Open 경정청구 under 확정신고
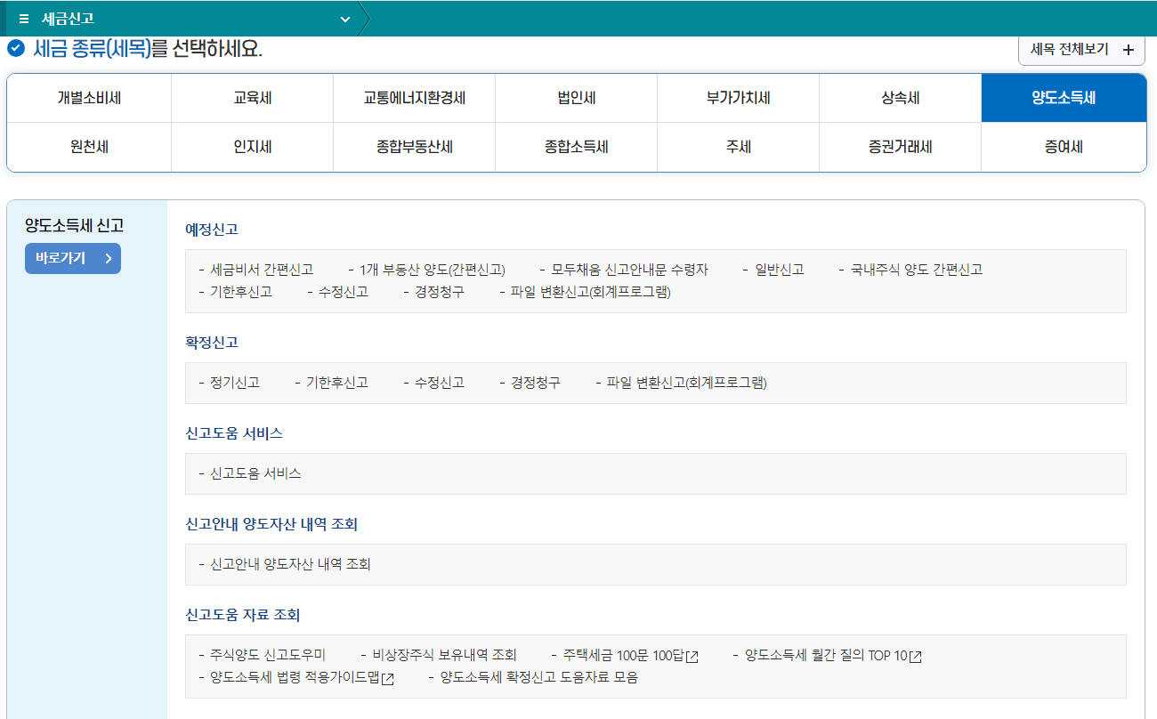The image size is (1157, 719). (x=535, y=383)
